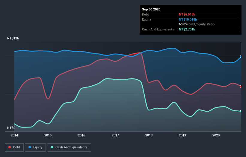Select the red Debt endpoint marker
246x157 pixels.
tap(241, 86)
